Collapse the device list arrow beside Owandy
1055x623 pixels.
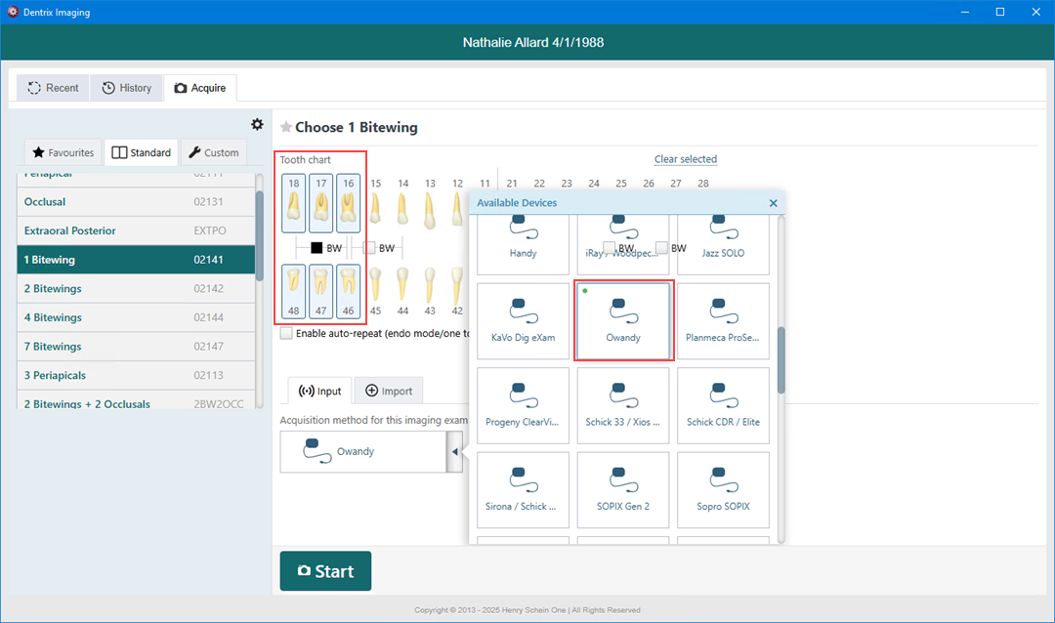(x=454, y=452)
